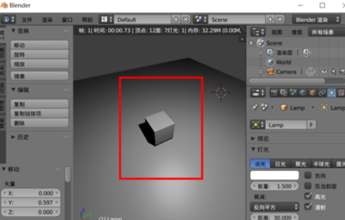Screen dimensions: 345x220
Task: Uncheck the 漫射 (Diffuse) checkbox
Action: tap(308, 207)
